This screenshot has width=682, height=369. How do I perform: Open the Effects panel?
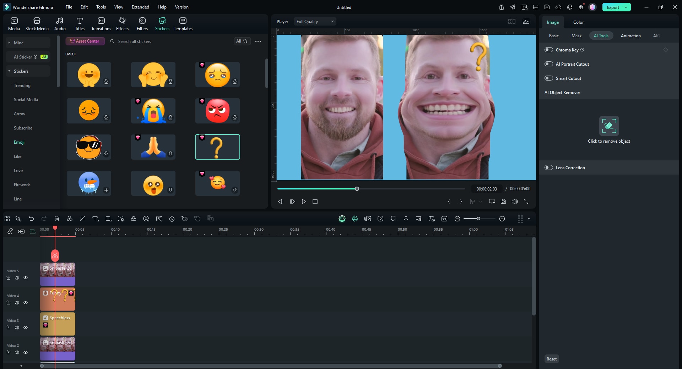coord(122,24)
